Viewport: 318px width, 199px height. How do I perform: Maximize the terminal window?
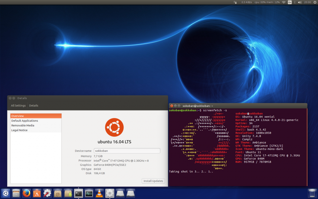coord(179,106)
